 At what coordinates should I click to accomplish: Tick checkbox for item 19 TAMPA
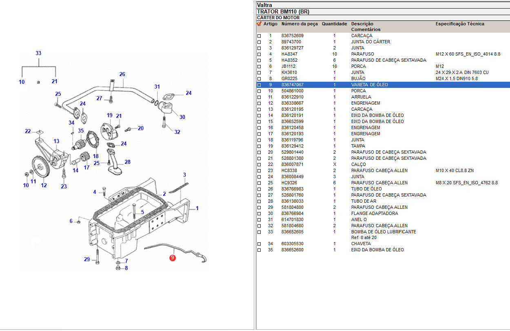click(x=259, y=146)
